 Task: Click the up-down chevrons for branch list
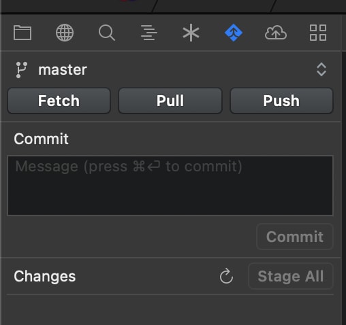[x=321, y=69]
